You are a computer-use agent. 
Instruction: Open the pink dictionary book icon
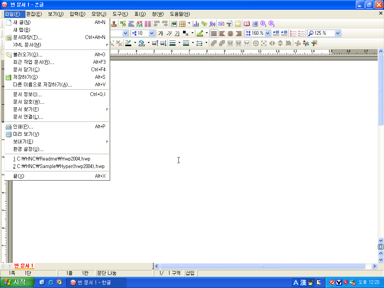click(x=247, y=24)
